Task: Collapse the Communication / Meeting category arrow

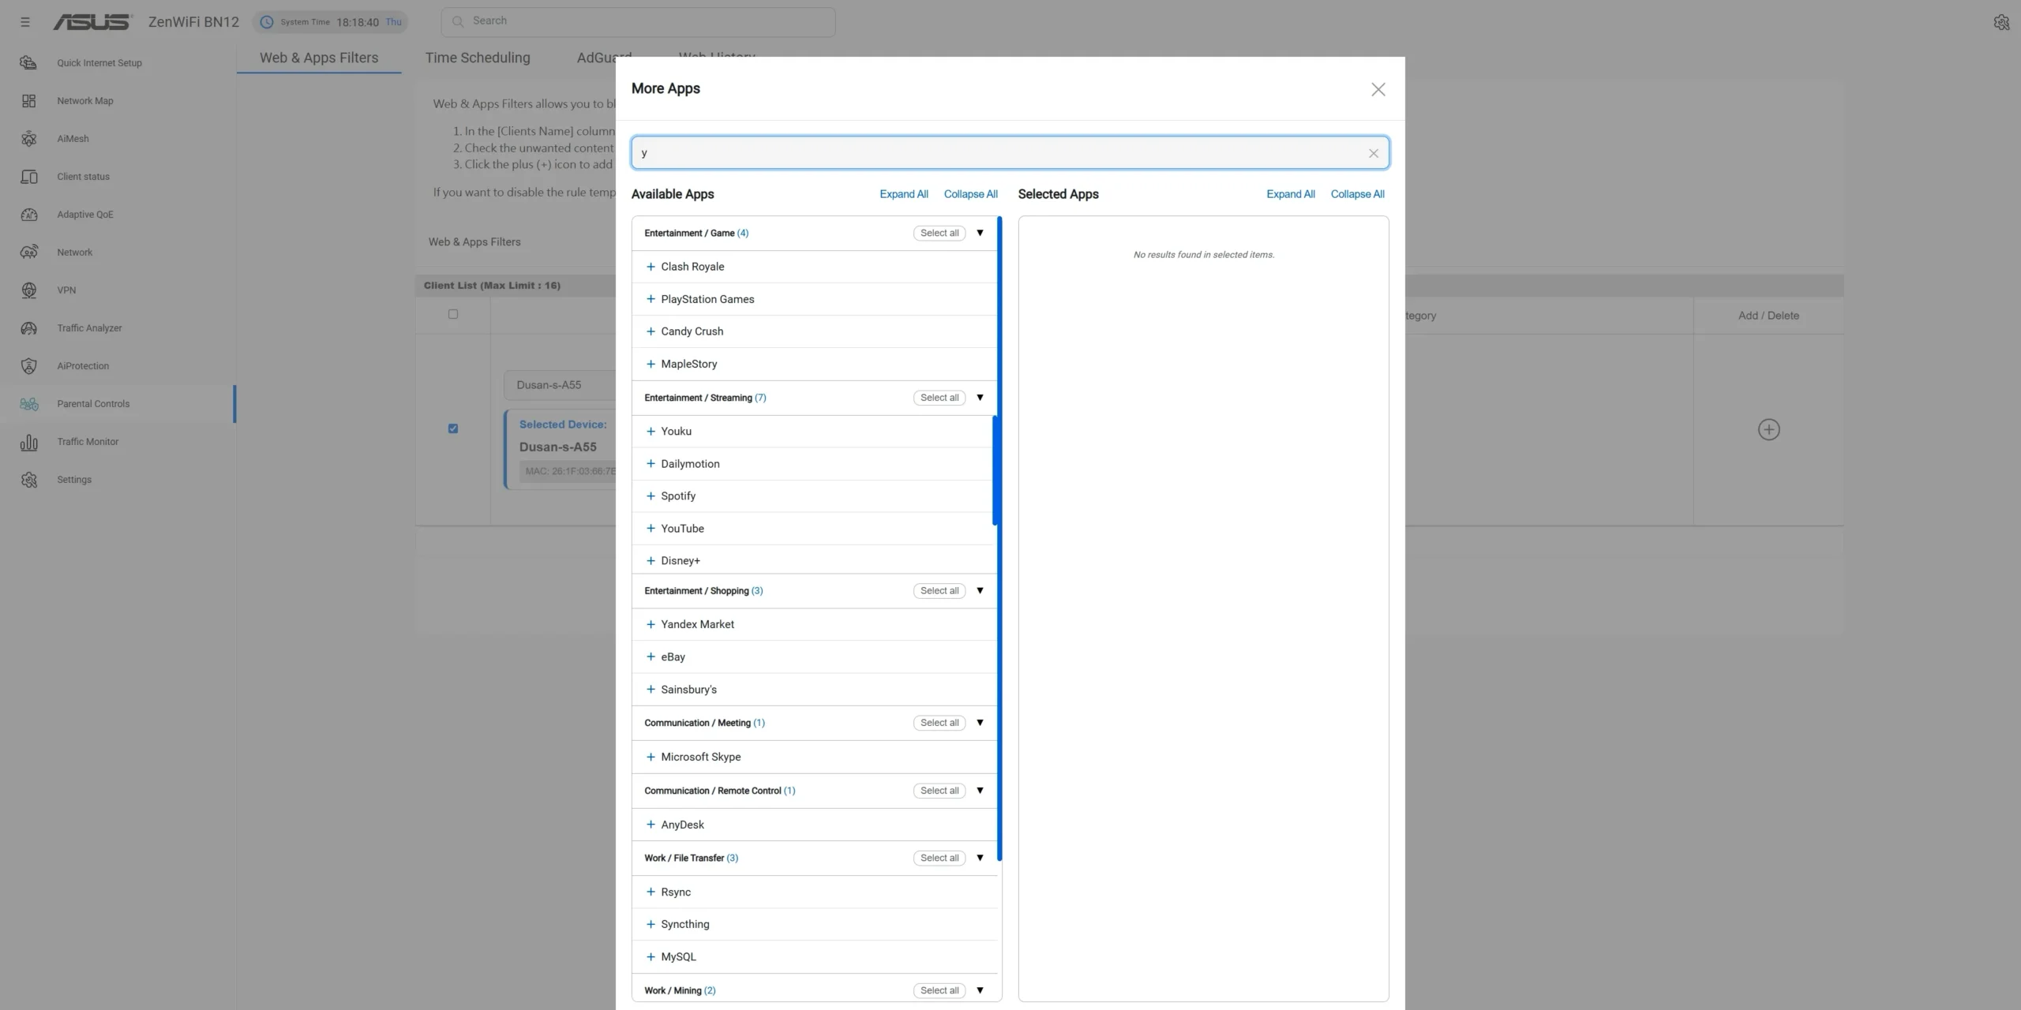Action: [x=980, y=723]
